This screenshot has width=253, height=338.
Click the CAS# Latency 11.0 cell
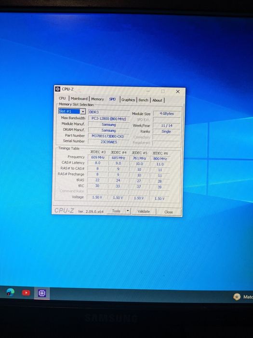160,164
